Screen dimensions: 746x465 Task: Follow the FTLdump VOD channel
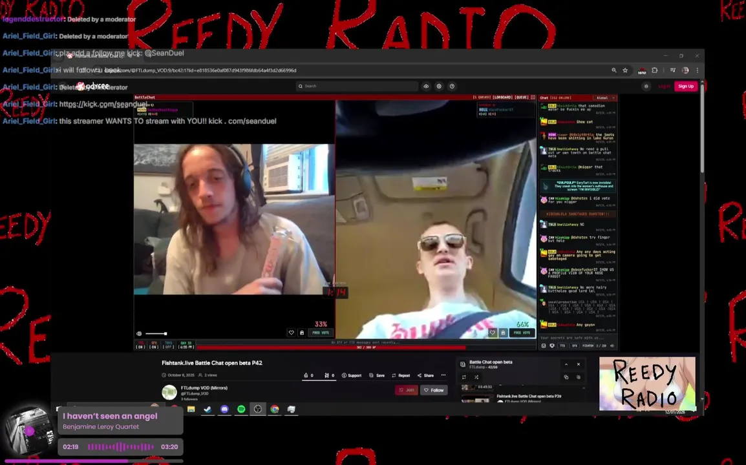click(434, 390)
